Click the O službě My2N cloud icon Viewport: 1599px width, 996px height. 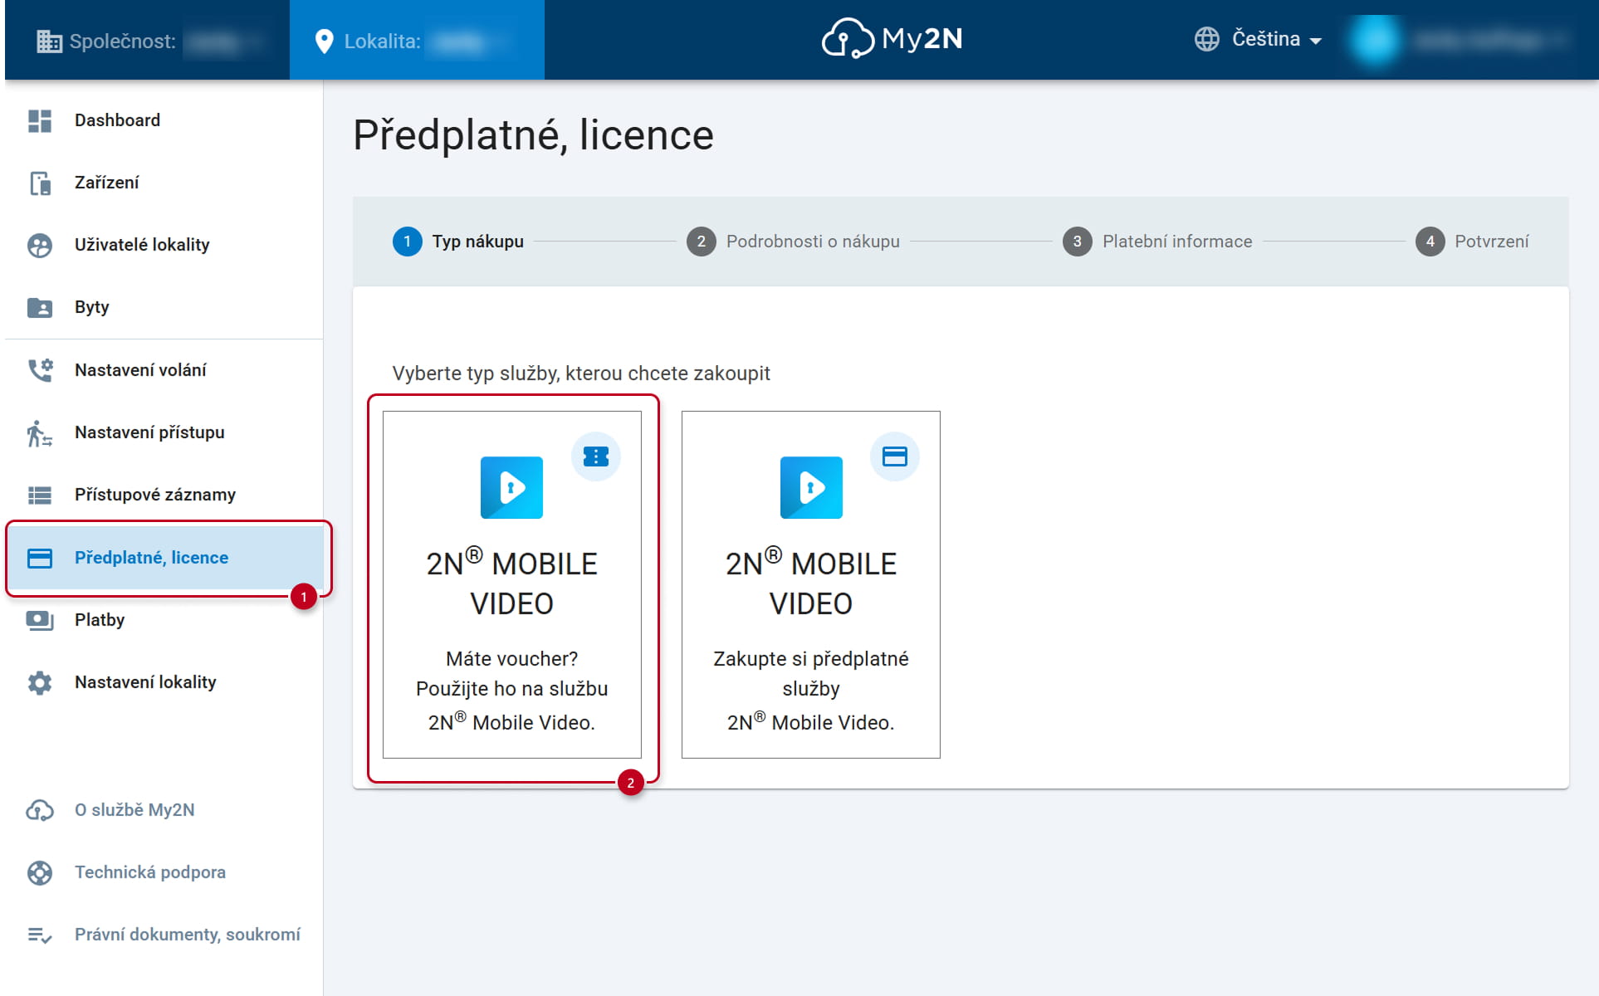[40, 810]
